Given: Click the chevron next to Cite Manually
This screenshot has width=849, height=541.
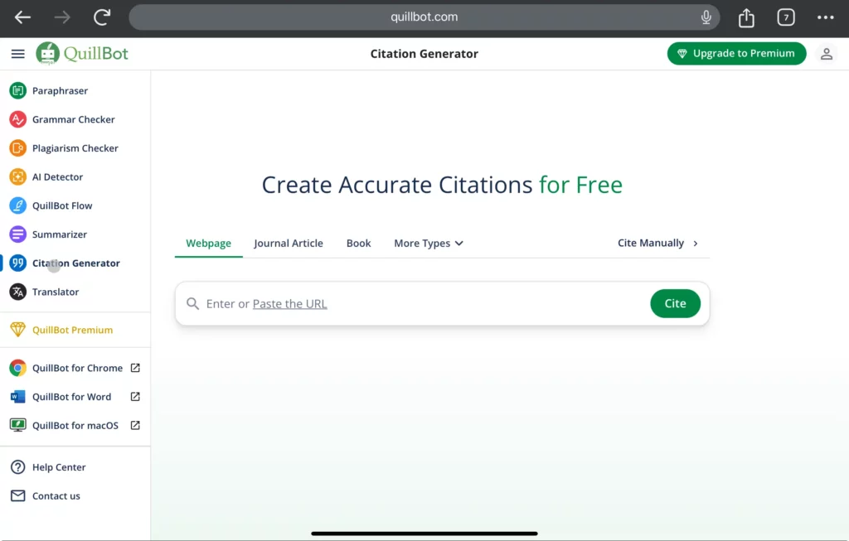Looking at the screenshot, I should pyautogui.click(x=696, y=244).
